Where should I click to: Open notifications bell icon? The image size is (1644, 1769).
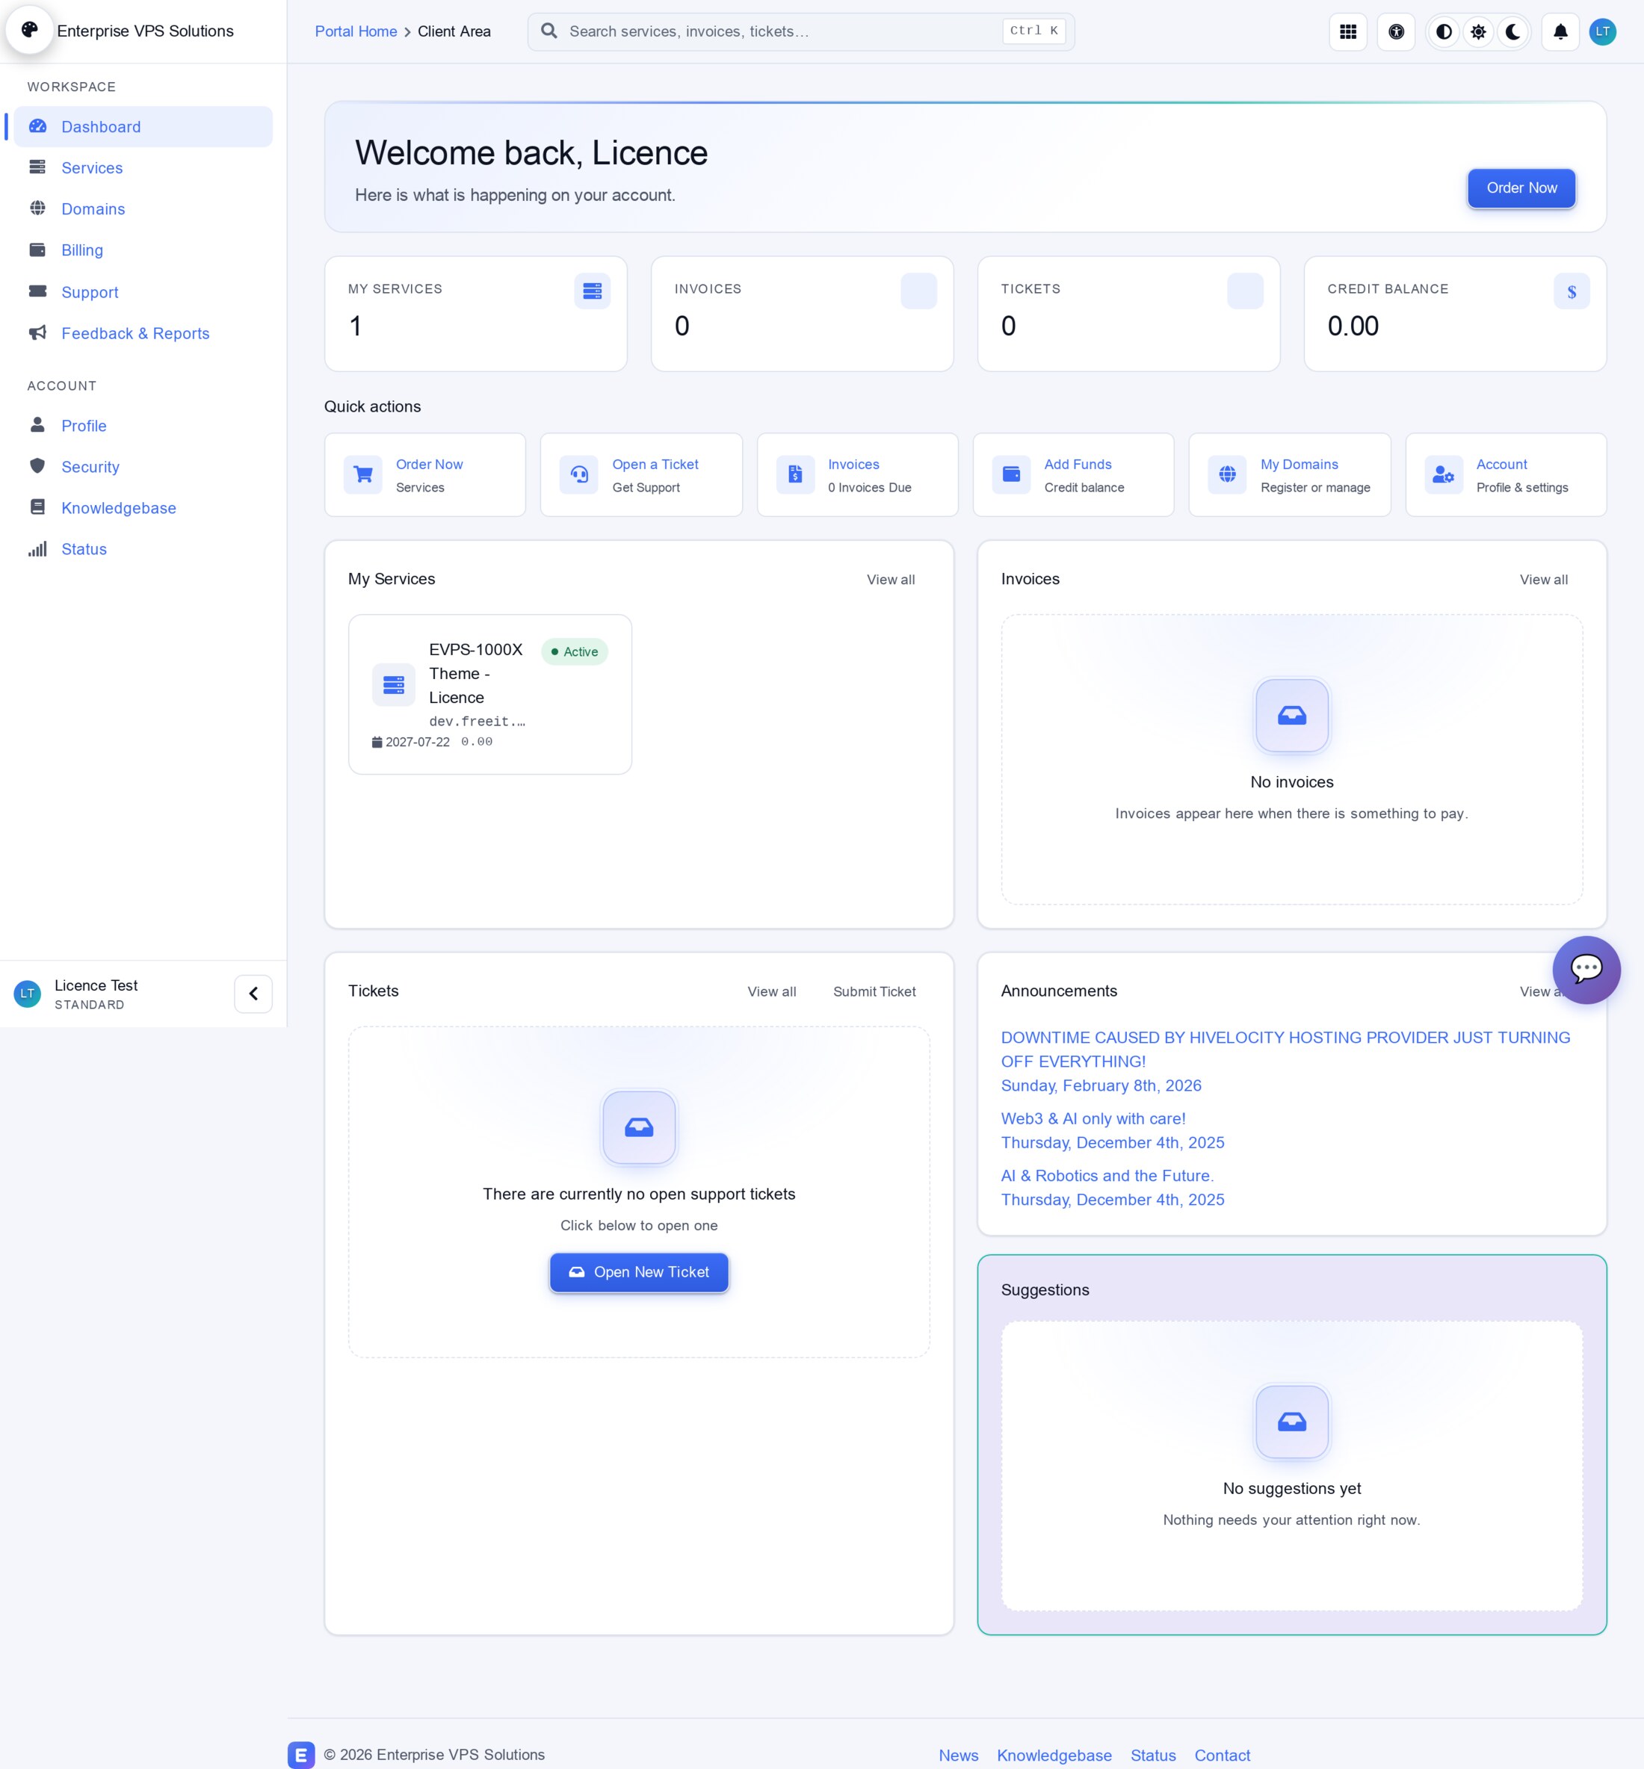click(1560, 32)
